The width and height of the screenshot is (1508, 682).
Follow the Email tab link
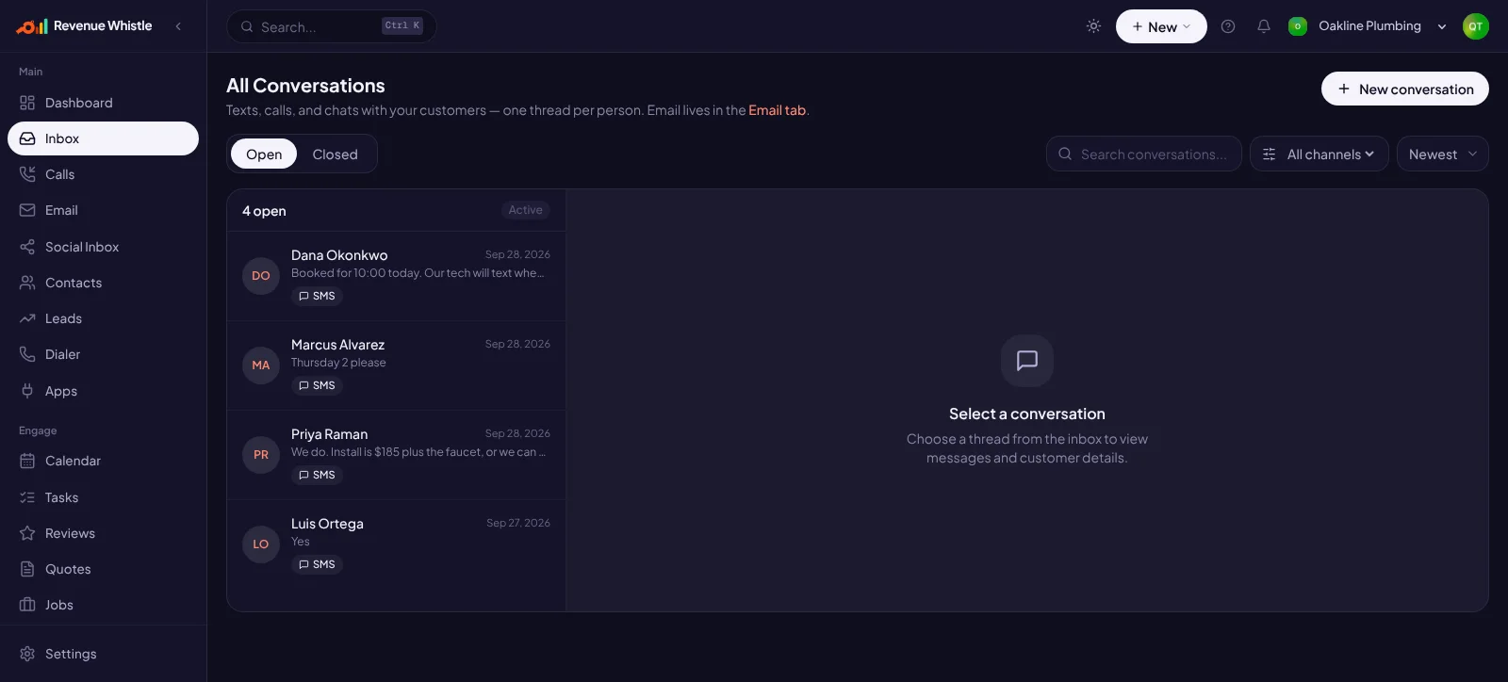tap(777, 110)
